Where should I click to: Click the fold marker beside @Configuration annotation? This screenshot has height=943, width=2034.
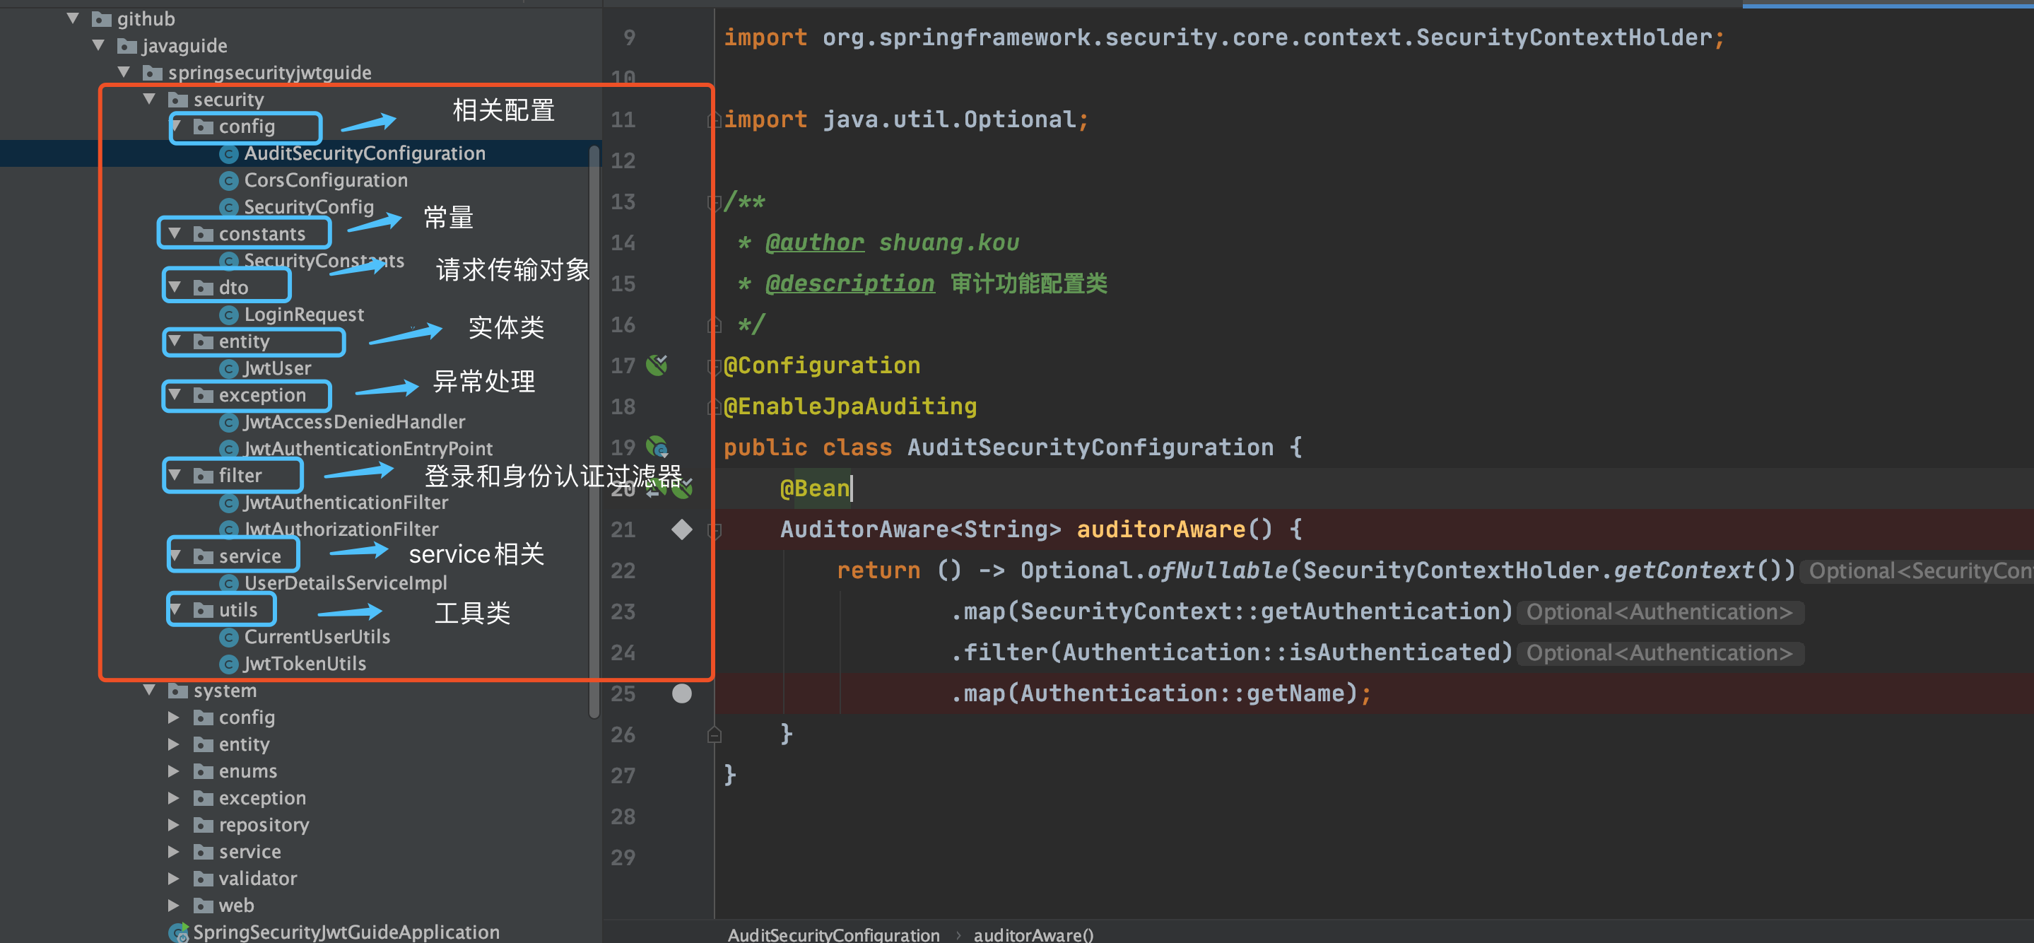pos(715,365)
